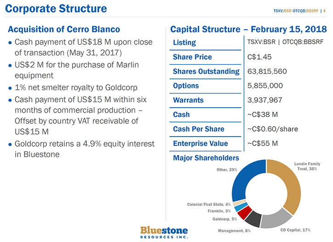The height and width of the screenshot is (242, 333).
Task: Click the Marlin equipment purchase bullet
Action: pos(73,70)
